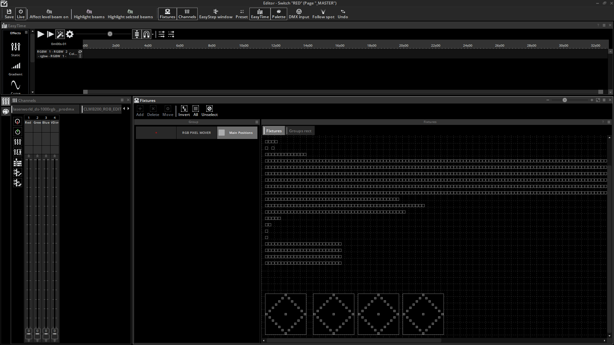This screenshot has height=345, width=614.
Task: Select the EasyStep window tool
Action: tap(216, 13)
